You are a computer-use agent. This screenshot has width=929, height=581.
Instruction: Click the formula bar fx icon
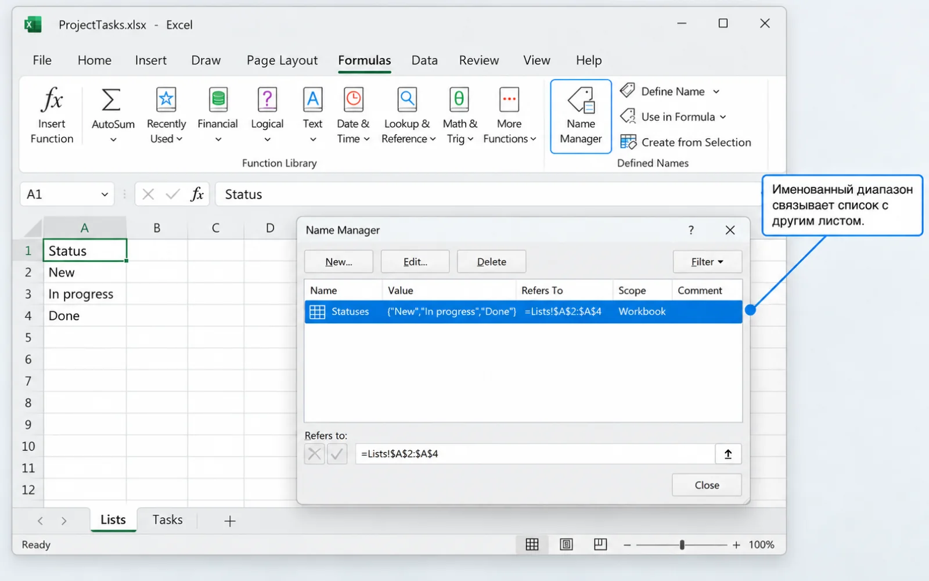pyautogui.click(x=197, y=194)
